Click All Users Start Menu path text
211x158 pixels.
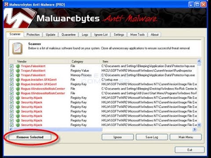[149, 93]
